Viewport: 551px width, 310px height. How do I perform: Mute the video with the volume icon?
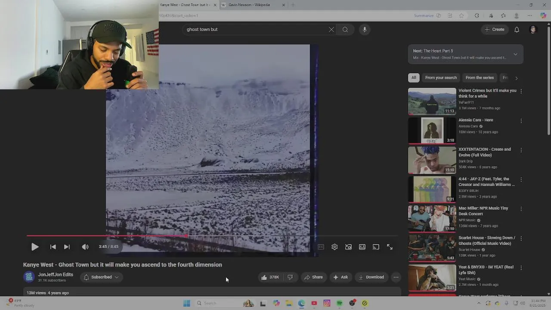click(x=85, y=247)
